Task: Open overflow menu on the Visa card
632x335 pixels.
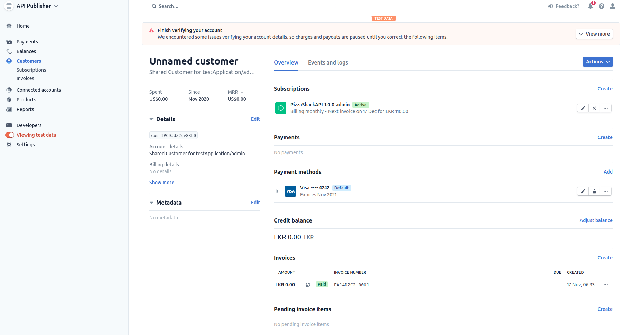Action: tap(605, 191)
